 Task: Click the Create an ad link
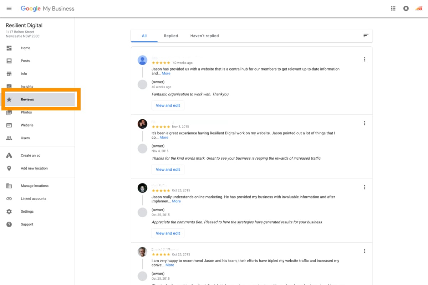pos(31,156)
